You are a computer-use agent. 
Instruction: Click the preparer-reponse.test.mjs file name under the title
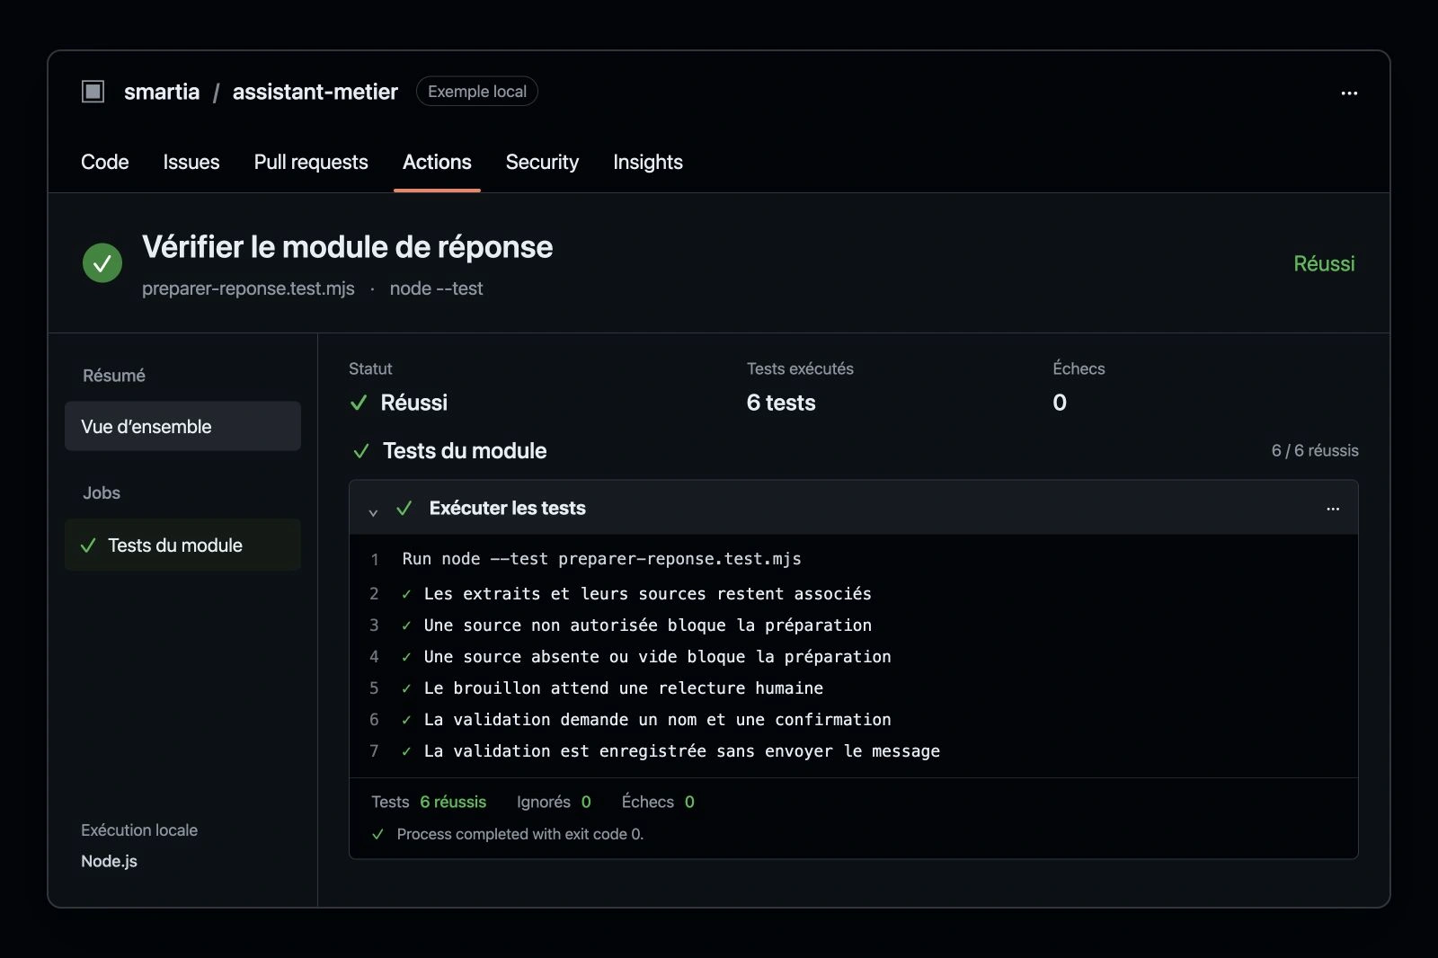tap(248, 288)
